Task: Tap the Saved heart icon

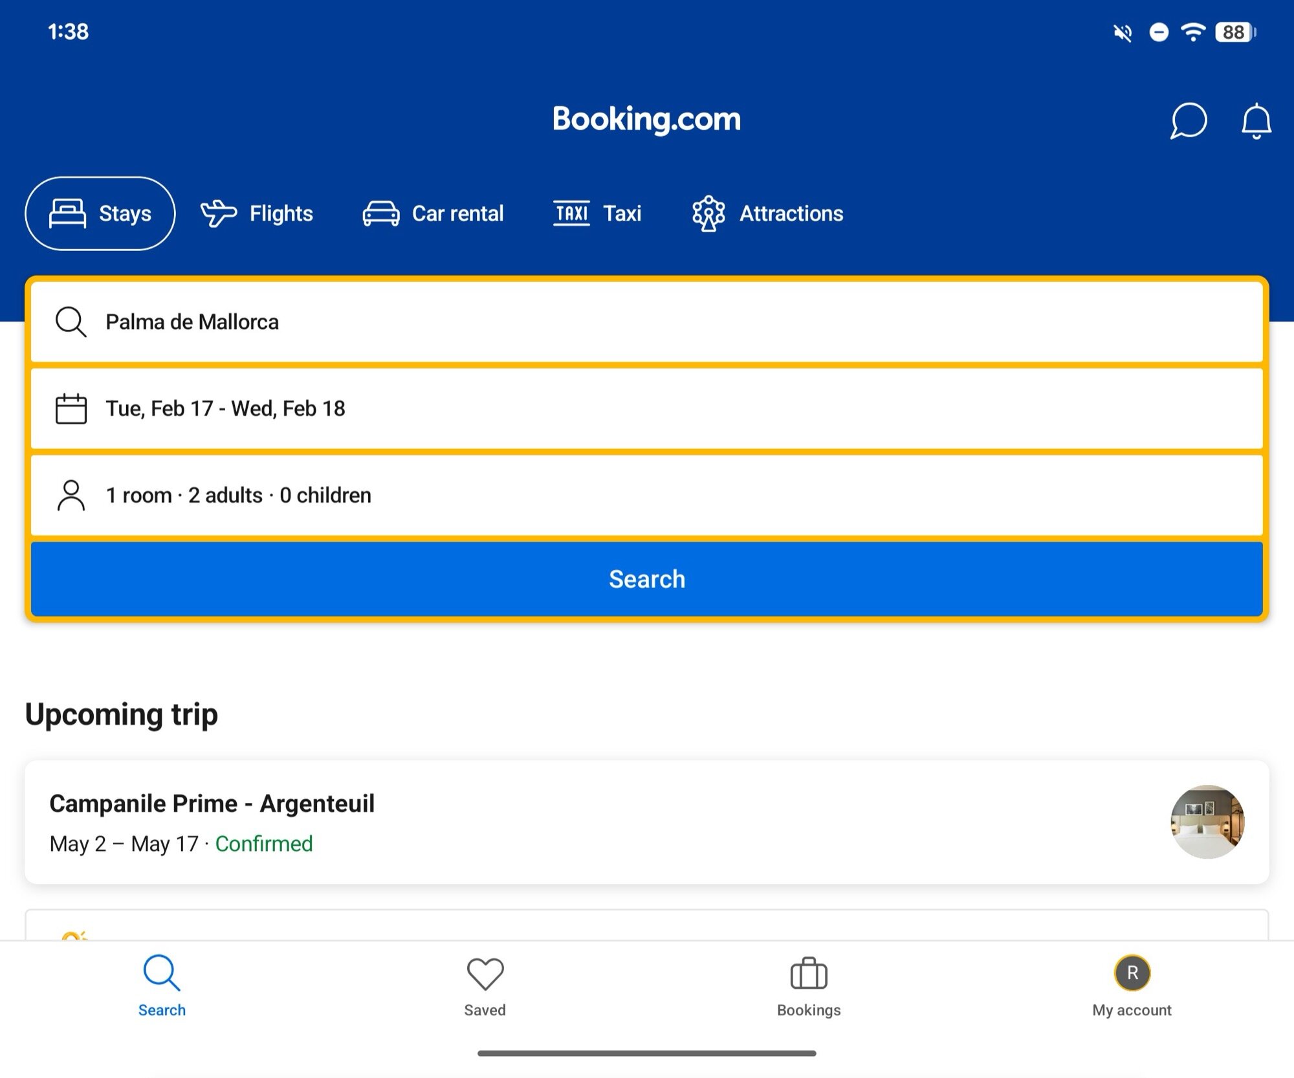Action: click(485, 972)
